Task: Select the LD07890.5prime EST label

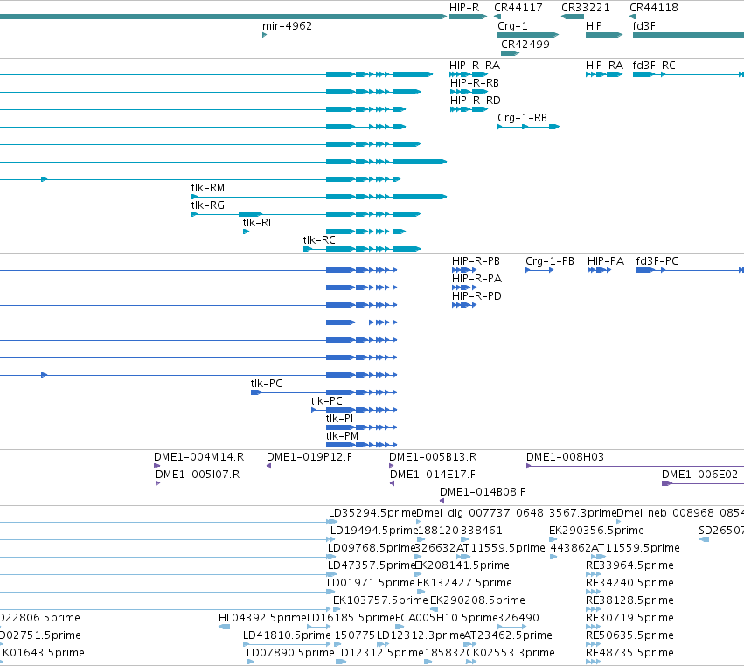Action: point(290,654)
